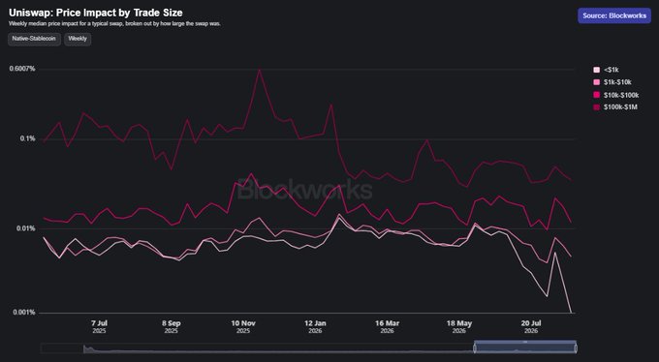This screenshot has height=362, width=659.
Task: Click the 0.001% y-axis label
Action: point(24,313)
